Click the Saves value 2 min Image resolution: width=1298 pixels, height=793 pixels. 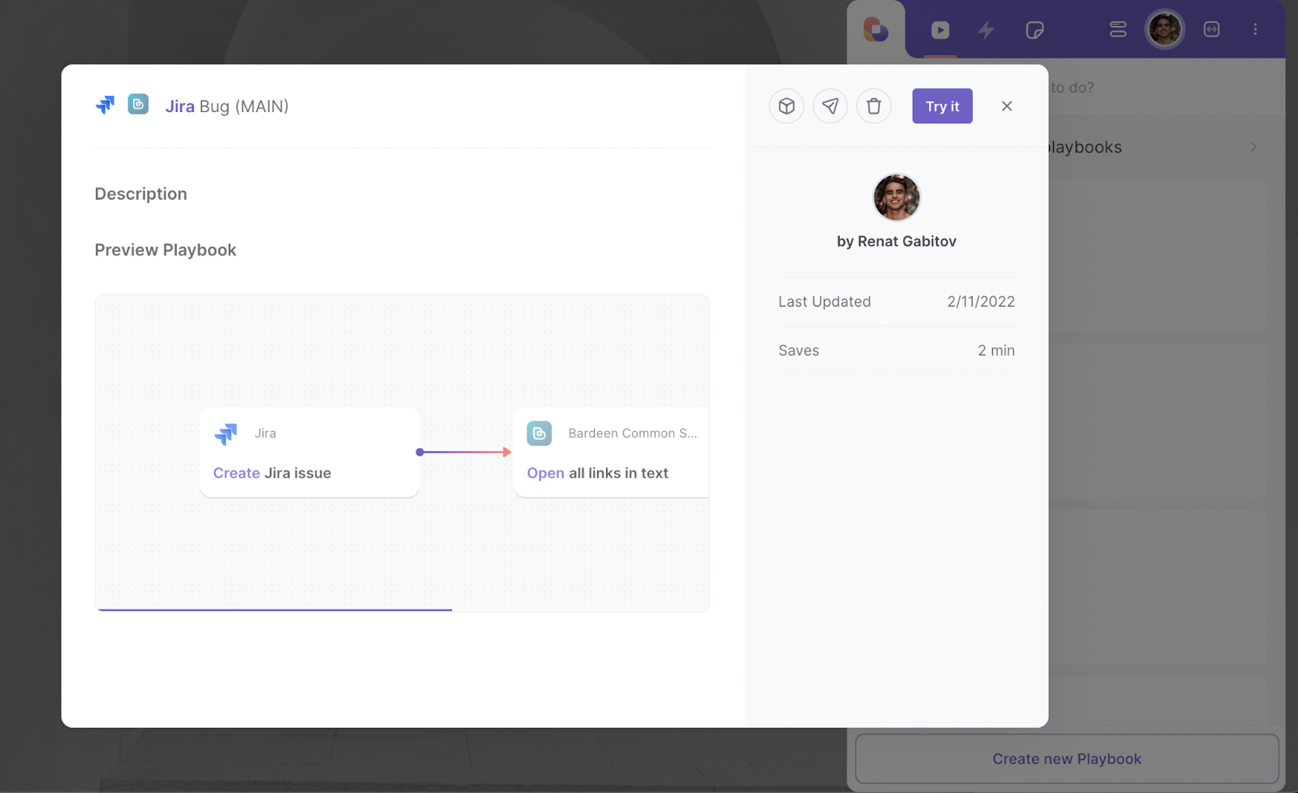[996, 351]
